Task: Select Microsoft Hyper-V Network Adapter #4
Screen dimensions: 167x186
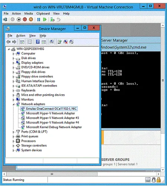Action: pos(52,123)
